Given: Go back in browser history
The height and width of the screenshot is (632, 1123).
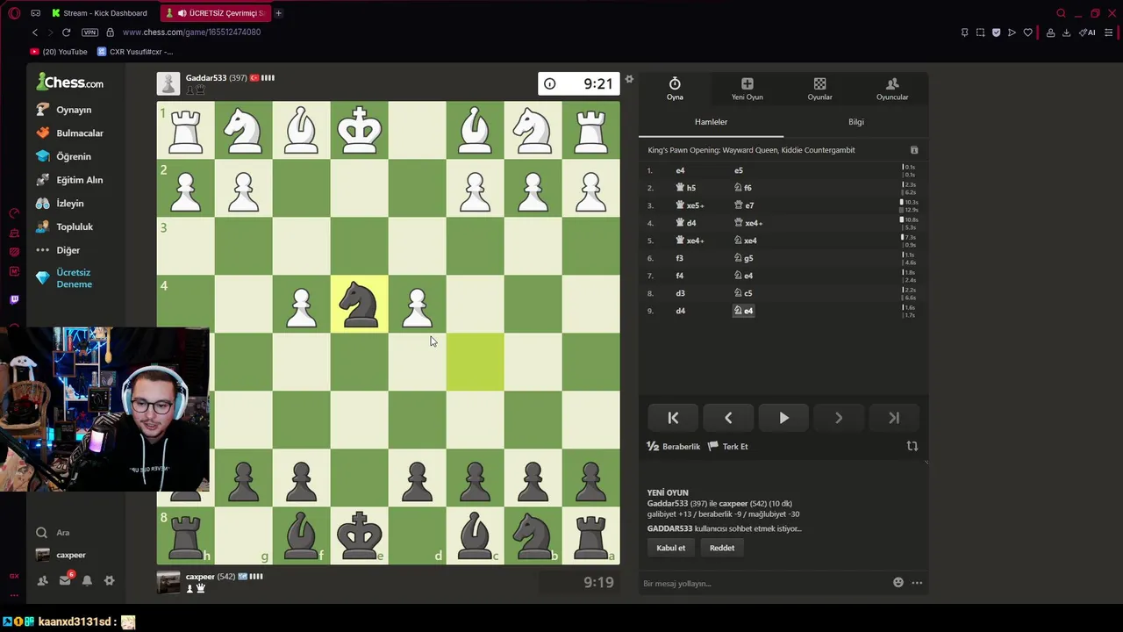Looking at the screenshot, I should (x=35, y=32).
